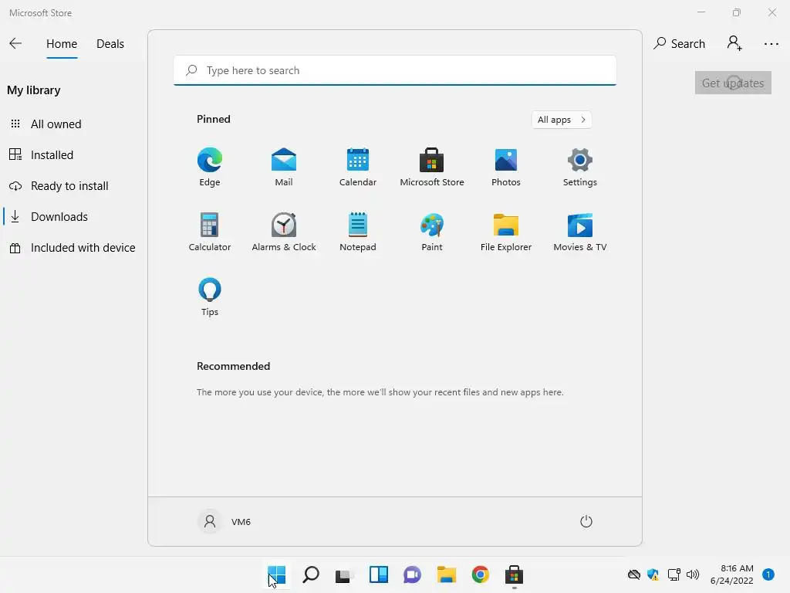790x593 pixels.
Task: Open the Tips app
Action: [210, 297]
